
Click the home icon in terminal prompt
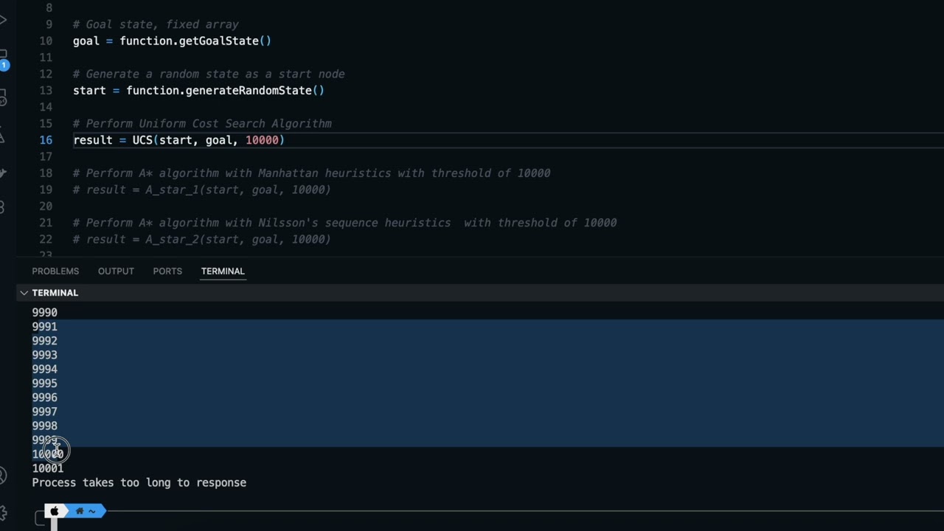point(80,511)
